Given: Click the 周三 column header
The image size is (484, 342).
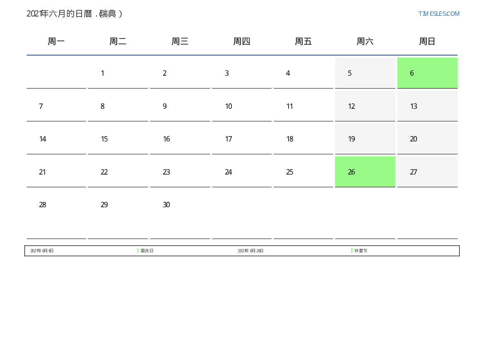Looking at the screenshot, I should [x=180, y=41].
